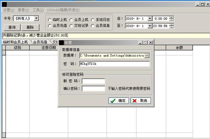Open the 至 end date dropdown
This screenshot has width=210, height=139.
[150, 26]
